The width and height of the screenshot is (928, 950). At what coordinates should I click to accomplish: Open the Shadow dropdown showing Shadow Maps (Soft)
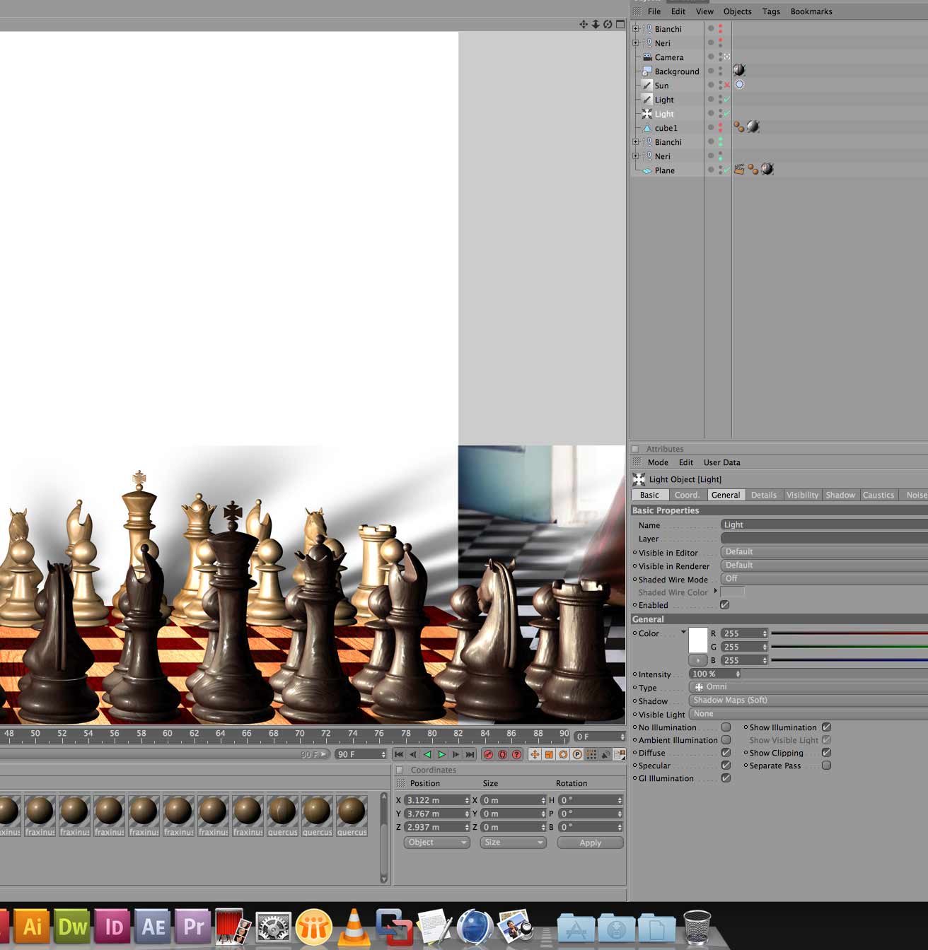[808, 700]
